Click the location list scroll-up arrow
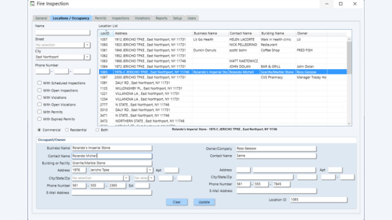 coord(349,39)
